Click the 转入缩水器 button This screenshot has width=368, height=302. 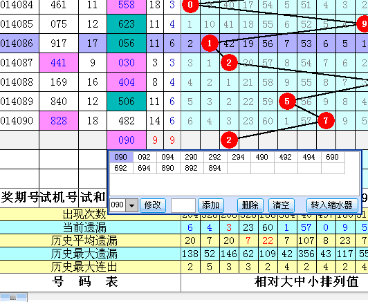[332, 205]
